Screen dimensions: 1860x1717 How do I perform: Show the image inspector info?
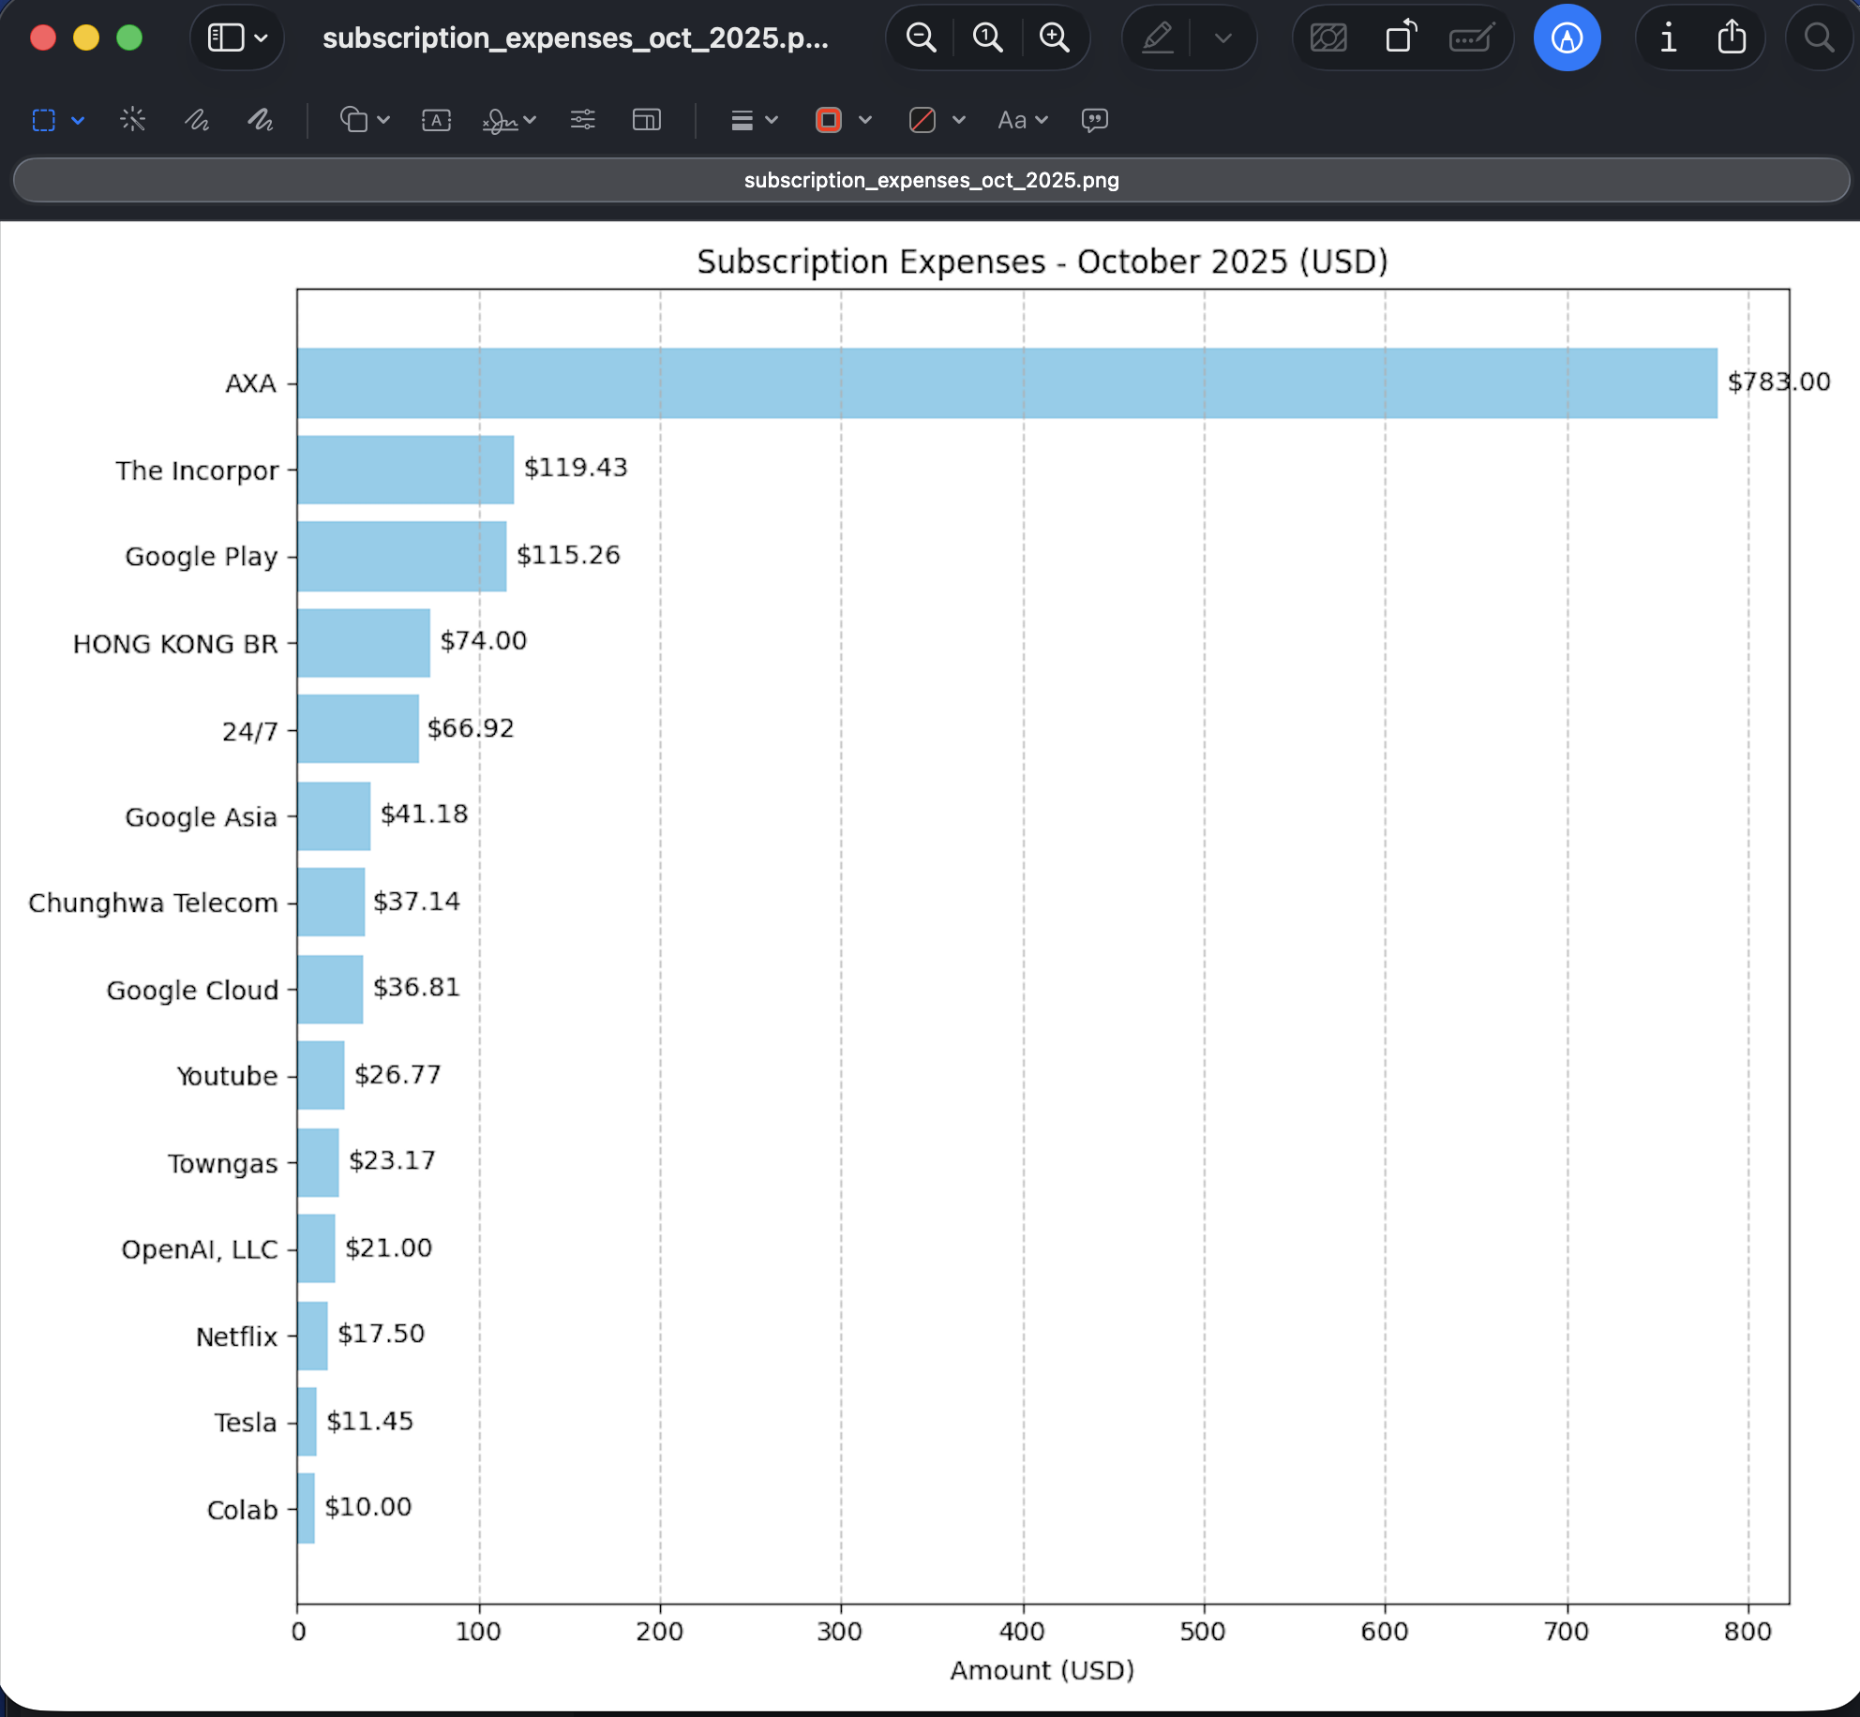tap(1668, 37)
